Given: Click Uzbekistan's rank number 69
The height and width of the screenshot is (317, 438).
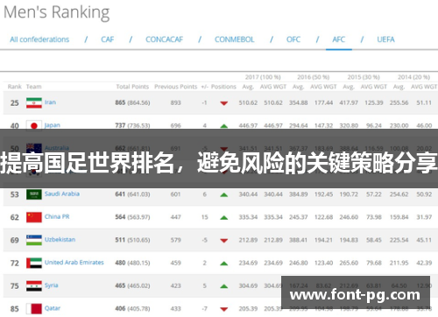Looking at the screenshot, I should pyautogui.click(x=15, y=240).
